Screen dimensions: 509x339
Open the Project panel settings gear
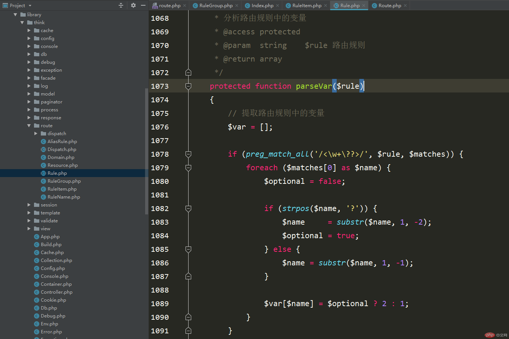(x=133, y=5)
